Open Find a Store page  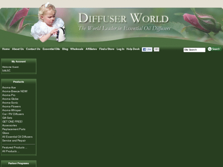click(x=107, y=49)
